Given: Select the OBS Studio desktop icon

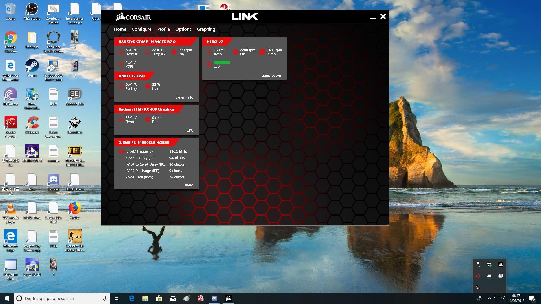Looking at the screenshot, I should click(x=32, y=12).
